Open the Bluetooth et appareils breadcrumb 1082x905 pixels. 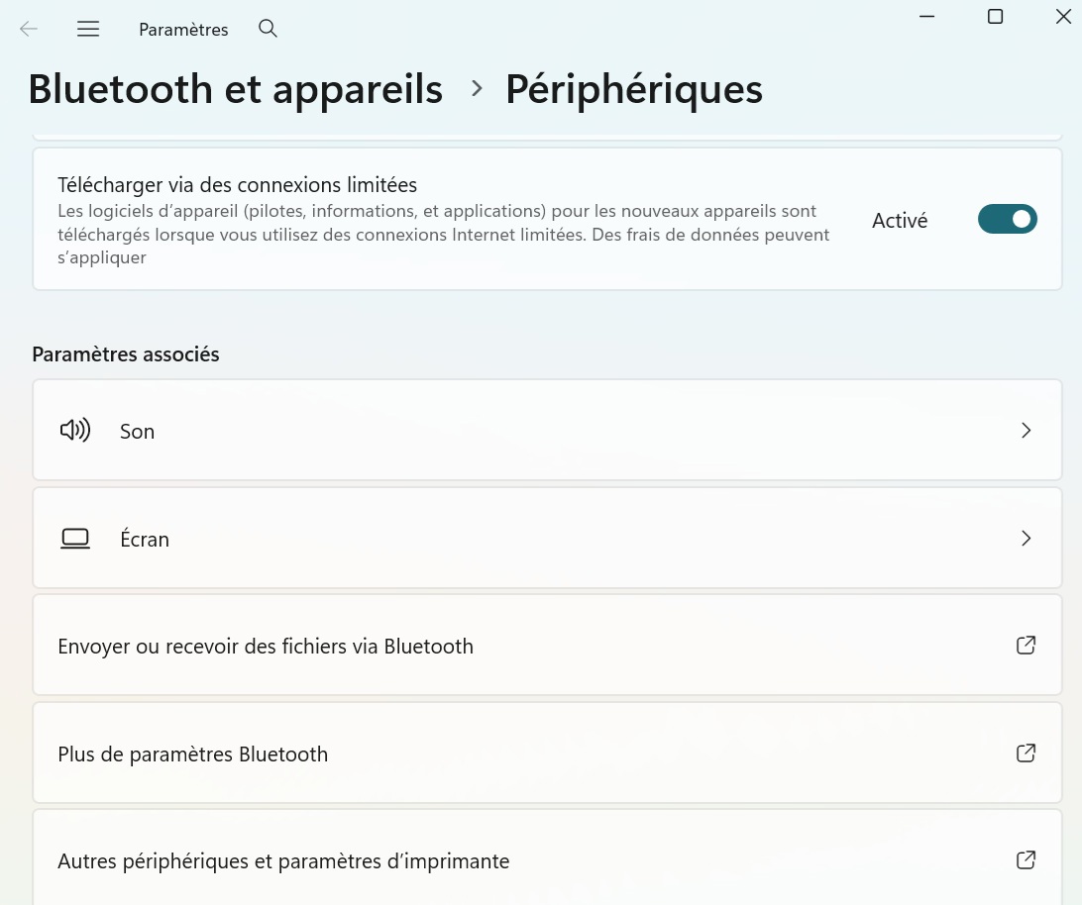pos(235,89)
